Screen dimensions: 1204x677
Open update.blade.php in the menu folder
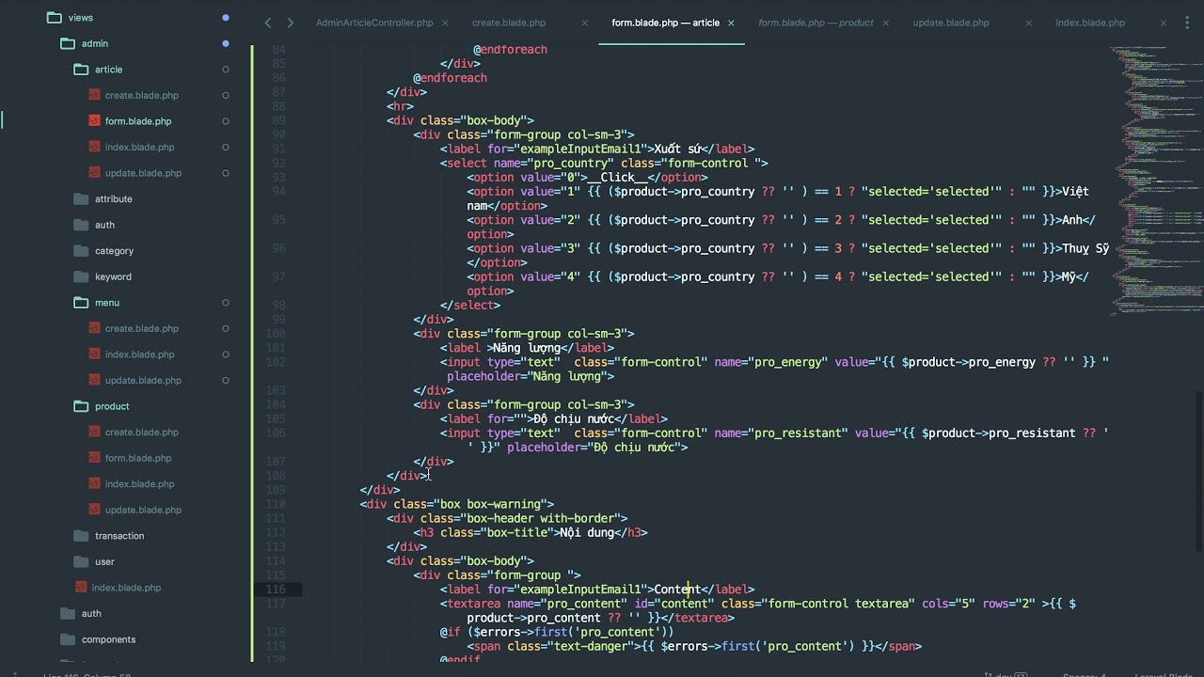coord(143,380)
